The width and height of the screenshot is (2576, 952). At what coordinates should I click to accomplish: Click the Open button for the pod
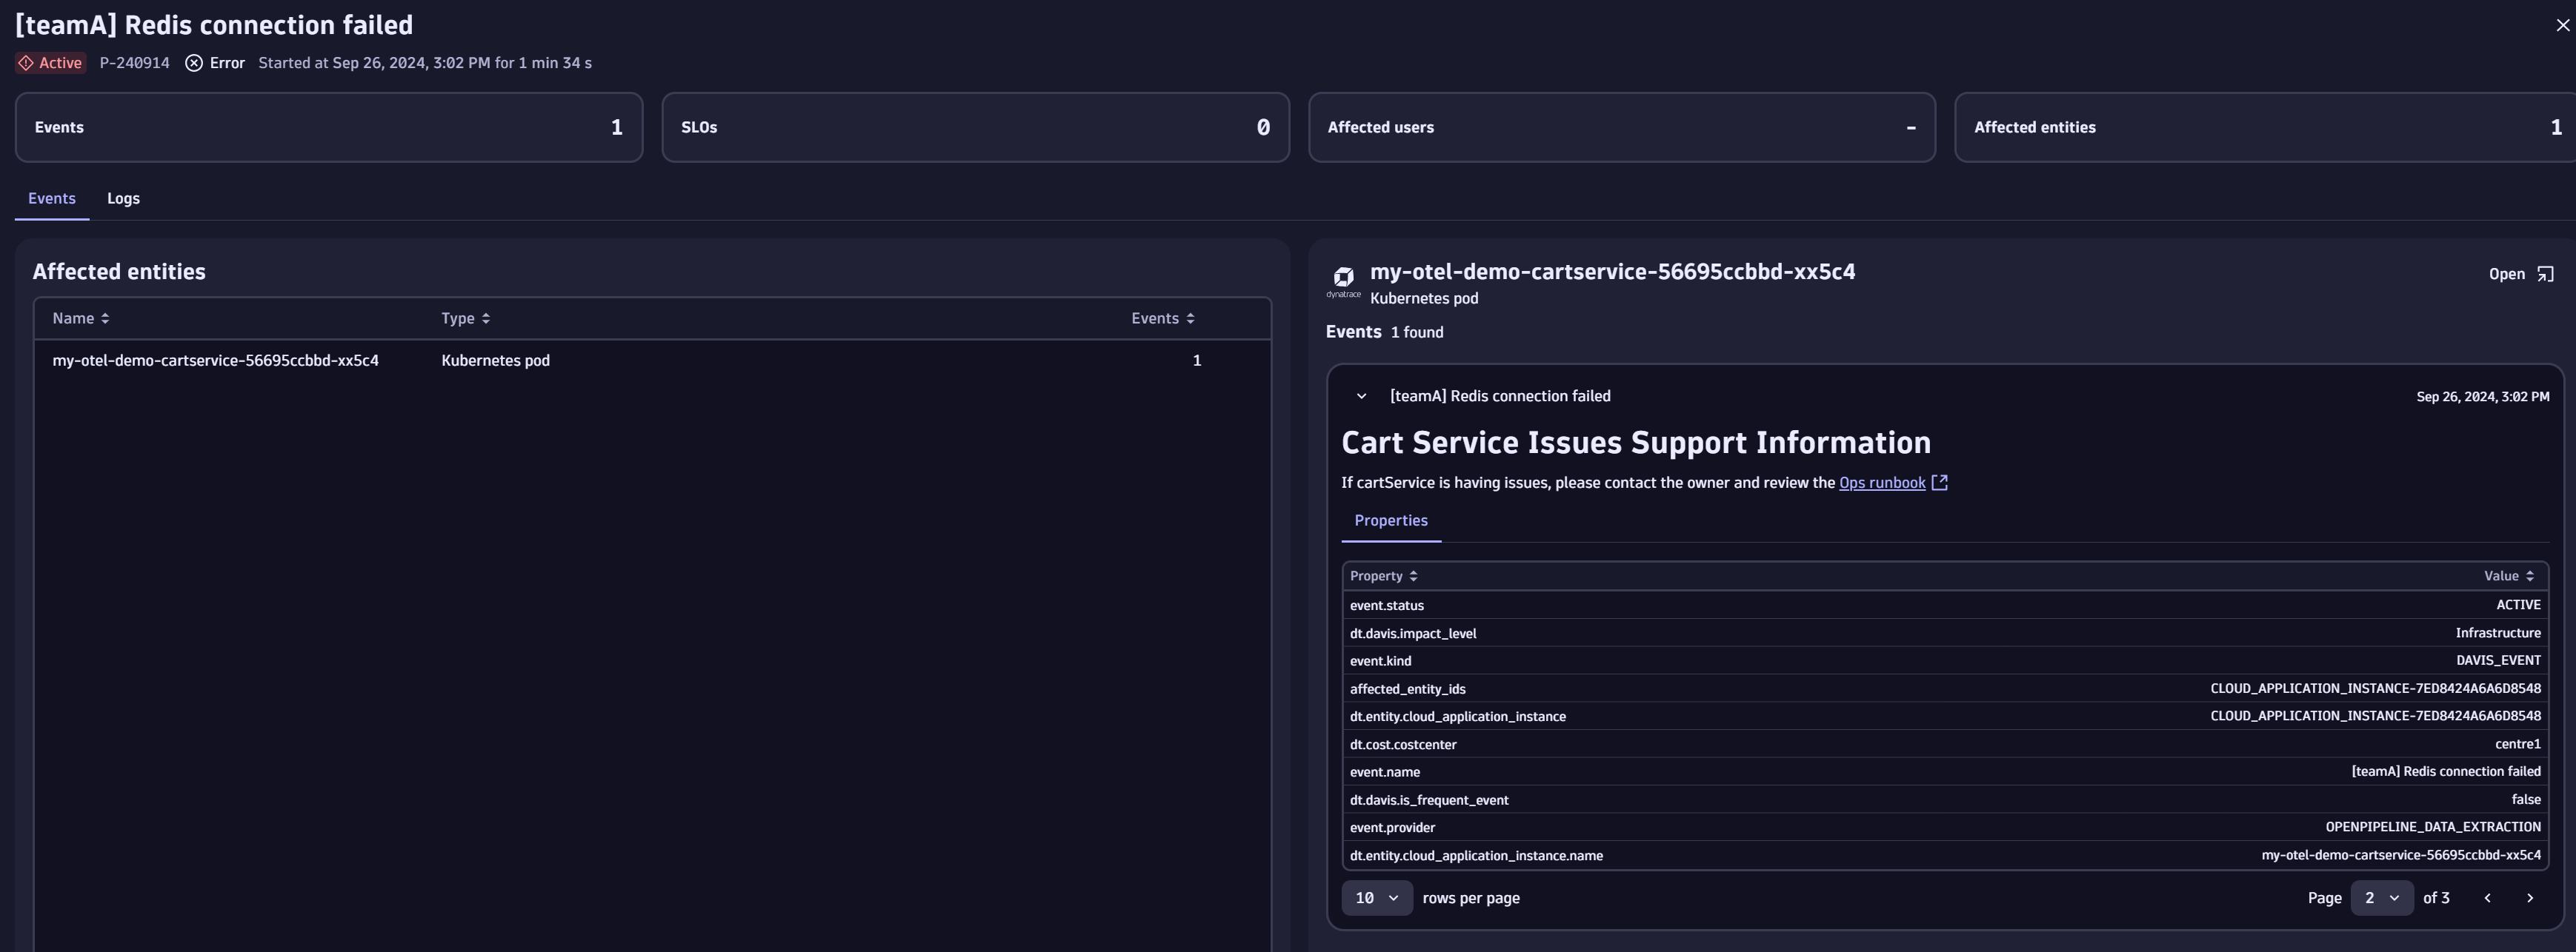coord(2521,274)
